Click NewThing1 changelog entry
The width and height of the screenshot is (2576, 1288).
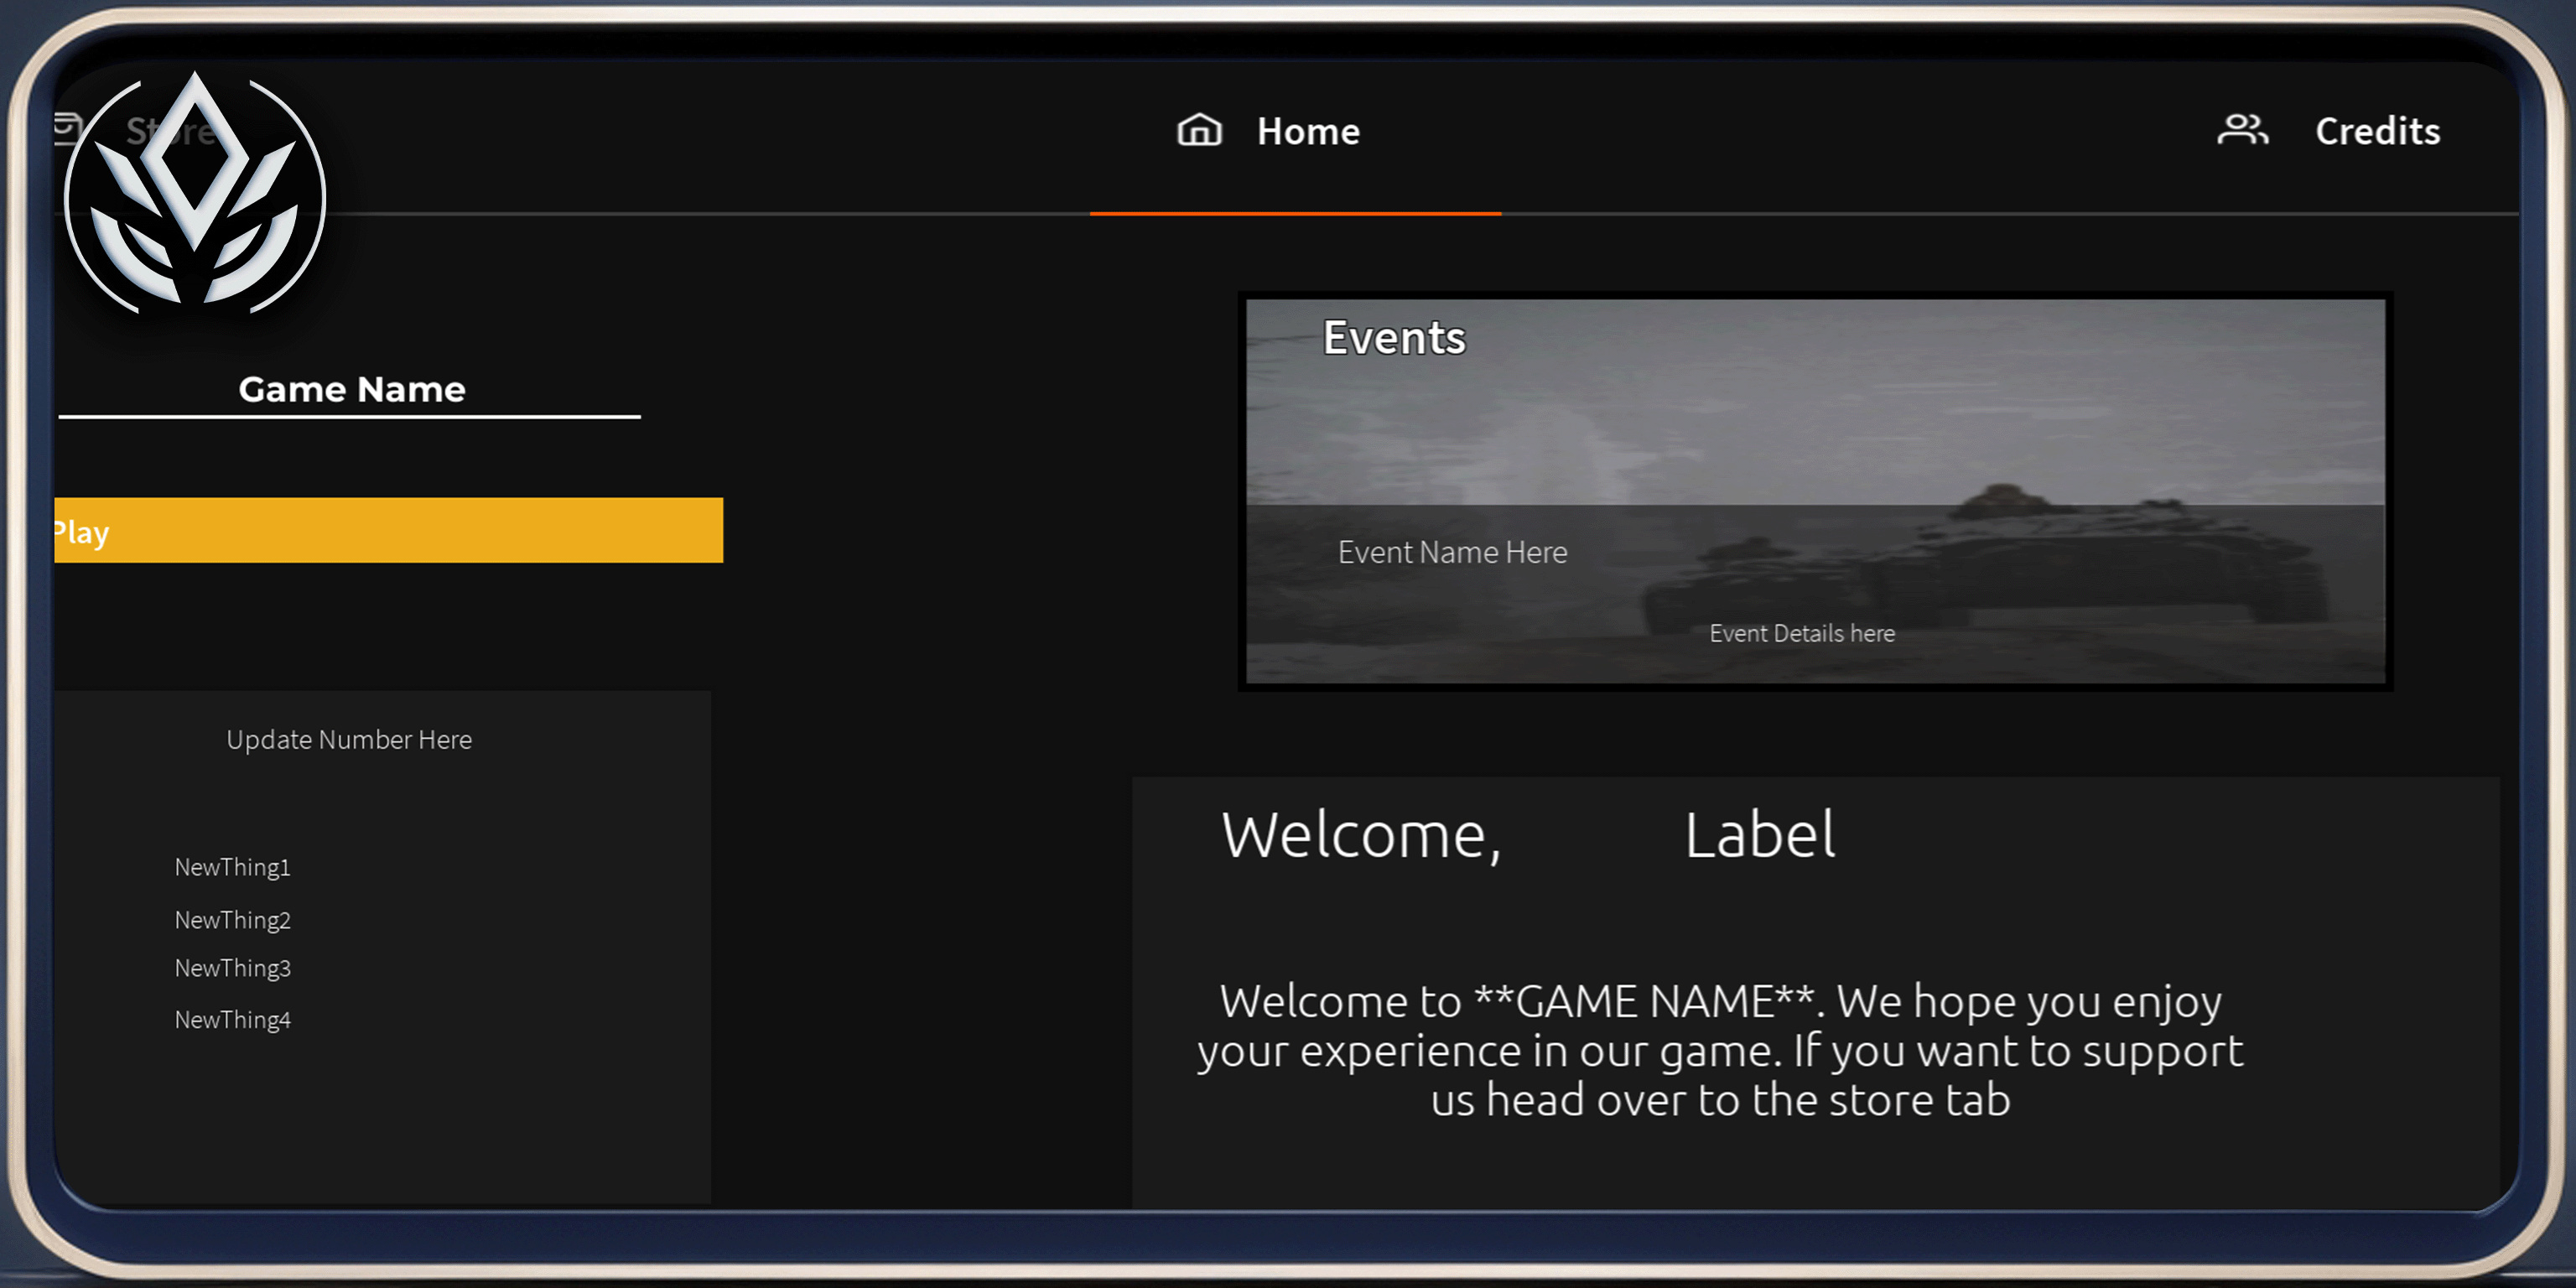(x=232, y=867)
